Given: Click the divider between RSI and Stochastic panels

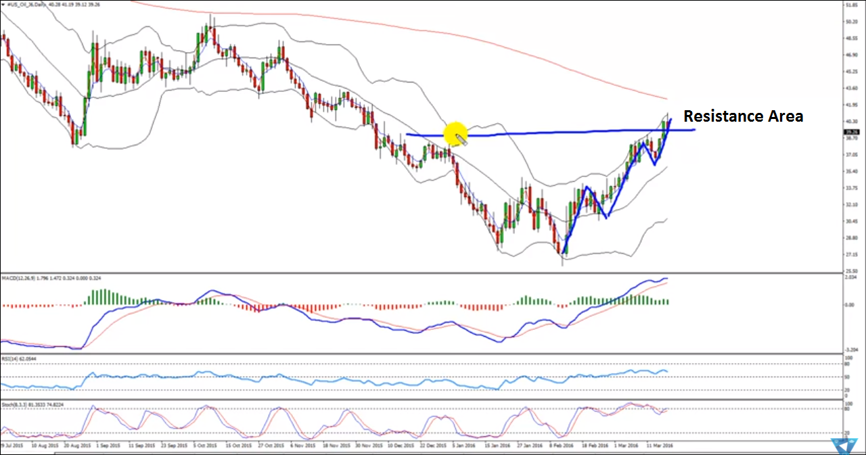Looking at the screenshot, I should pos(419,399).
